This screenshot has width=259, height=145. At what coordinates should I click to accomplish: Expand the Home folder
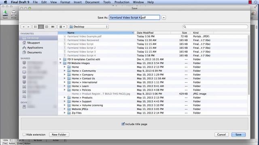[x=65, y=67]
